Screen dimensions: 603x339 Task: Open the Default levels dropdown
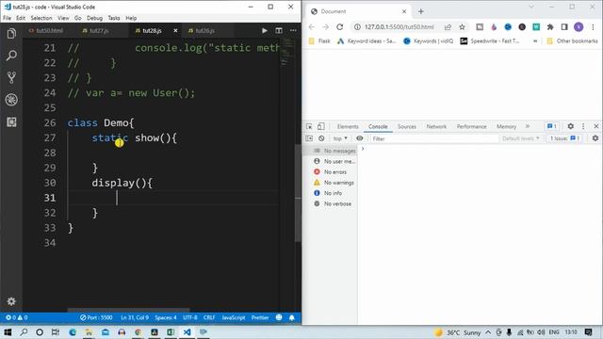[x=521, y=138]
